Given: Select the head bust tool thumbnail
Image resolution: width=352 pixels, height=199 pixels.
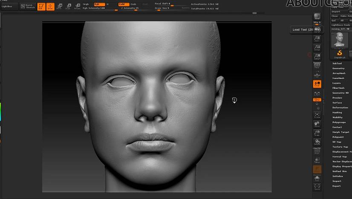Looking at the screenshot, I should tap(339, 40).
